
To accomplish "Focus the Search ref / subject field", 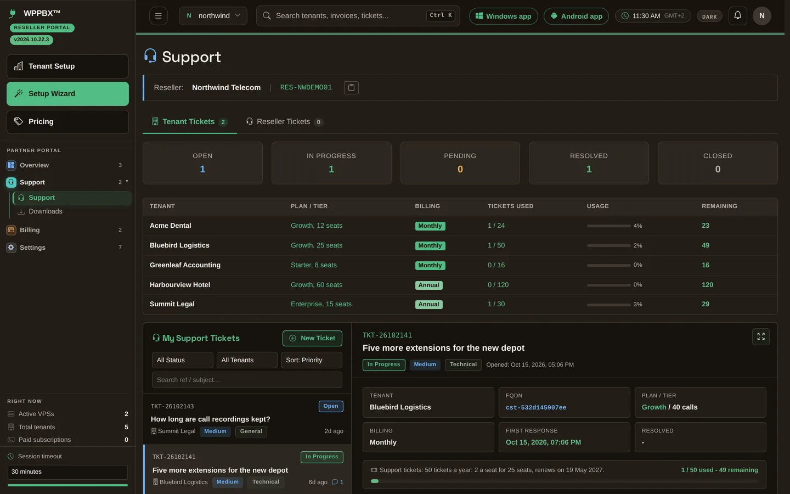I will (247, 380).
